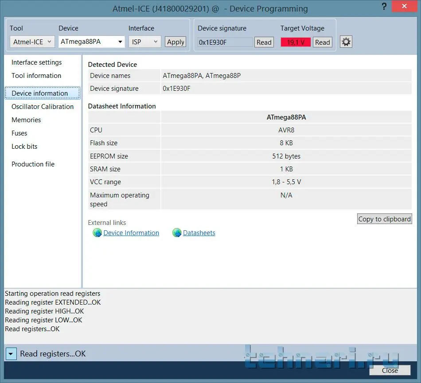The width and height of the screenshot is (421, 383).
Task: Click the '1 KB' SRAM size value
Action: (286, 169)
